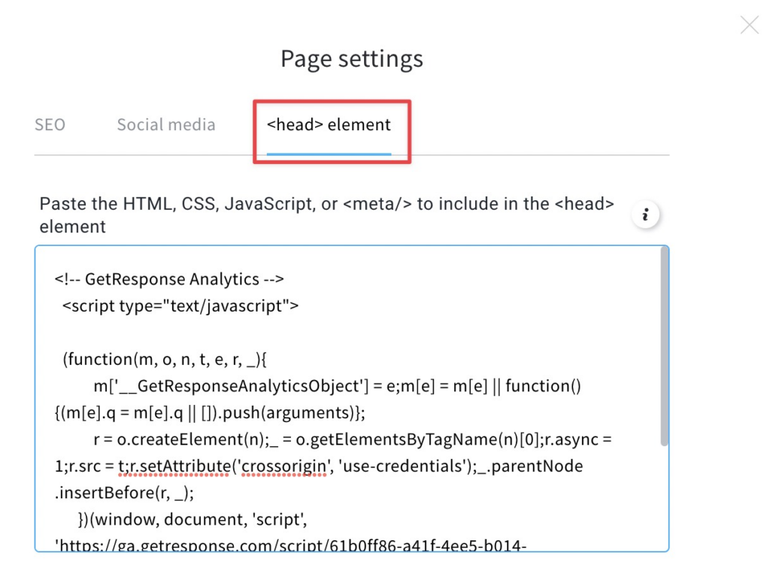The height and width of the screenshot is (581, 770).
Task: Open the Social media tab
Action: click(x=165, y=124)
